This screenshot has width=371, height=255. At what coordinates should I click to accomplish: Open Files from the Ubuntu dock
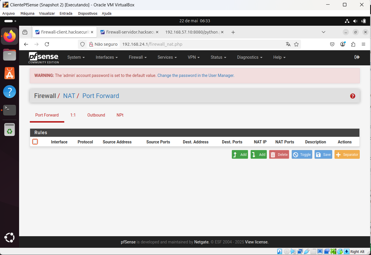10,55
